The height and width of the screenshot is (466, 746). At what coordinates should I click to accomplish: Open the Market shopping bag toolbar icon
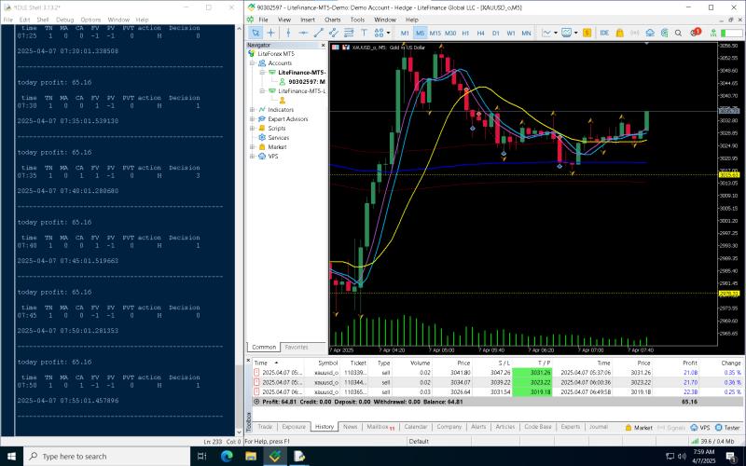619,33
